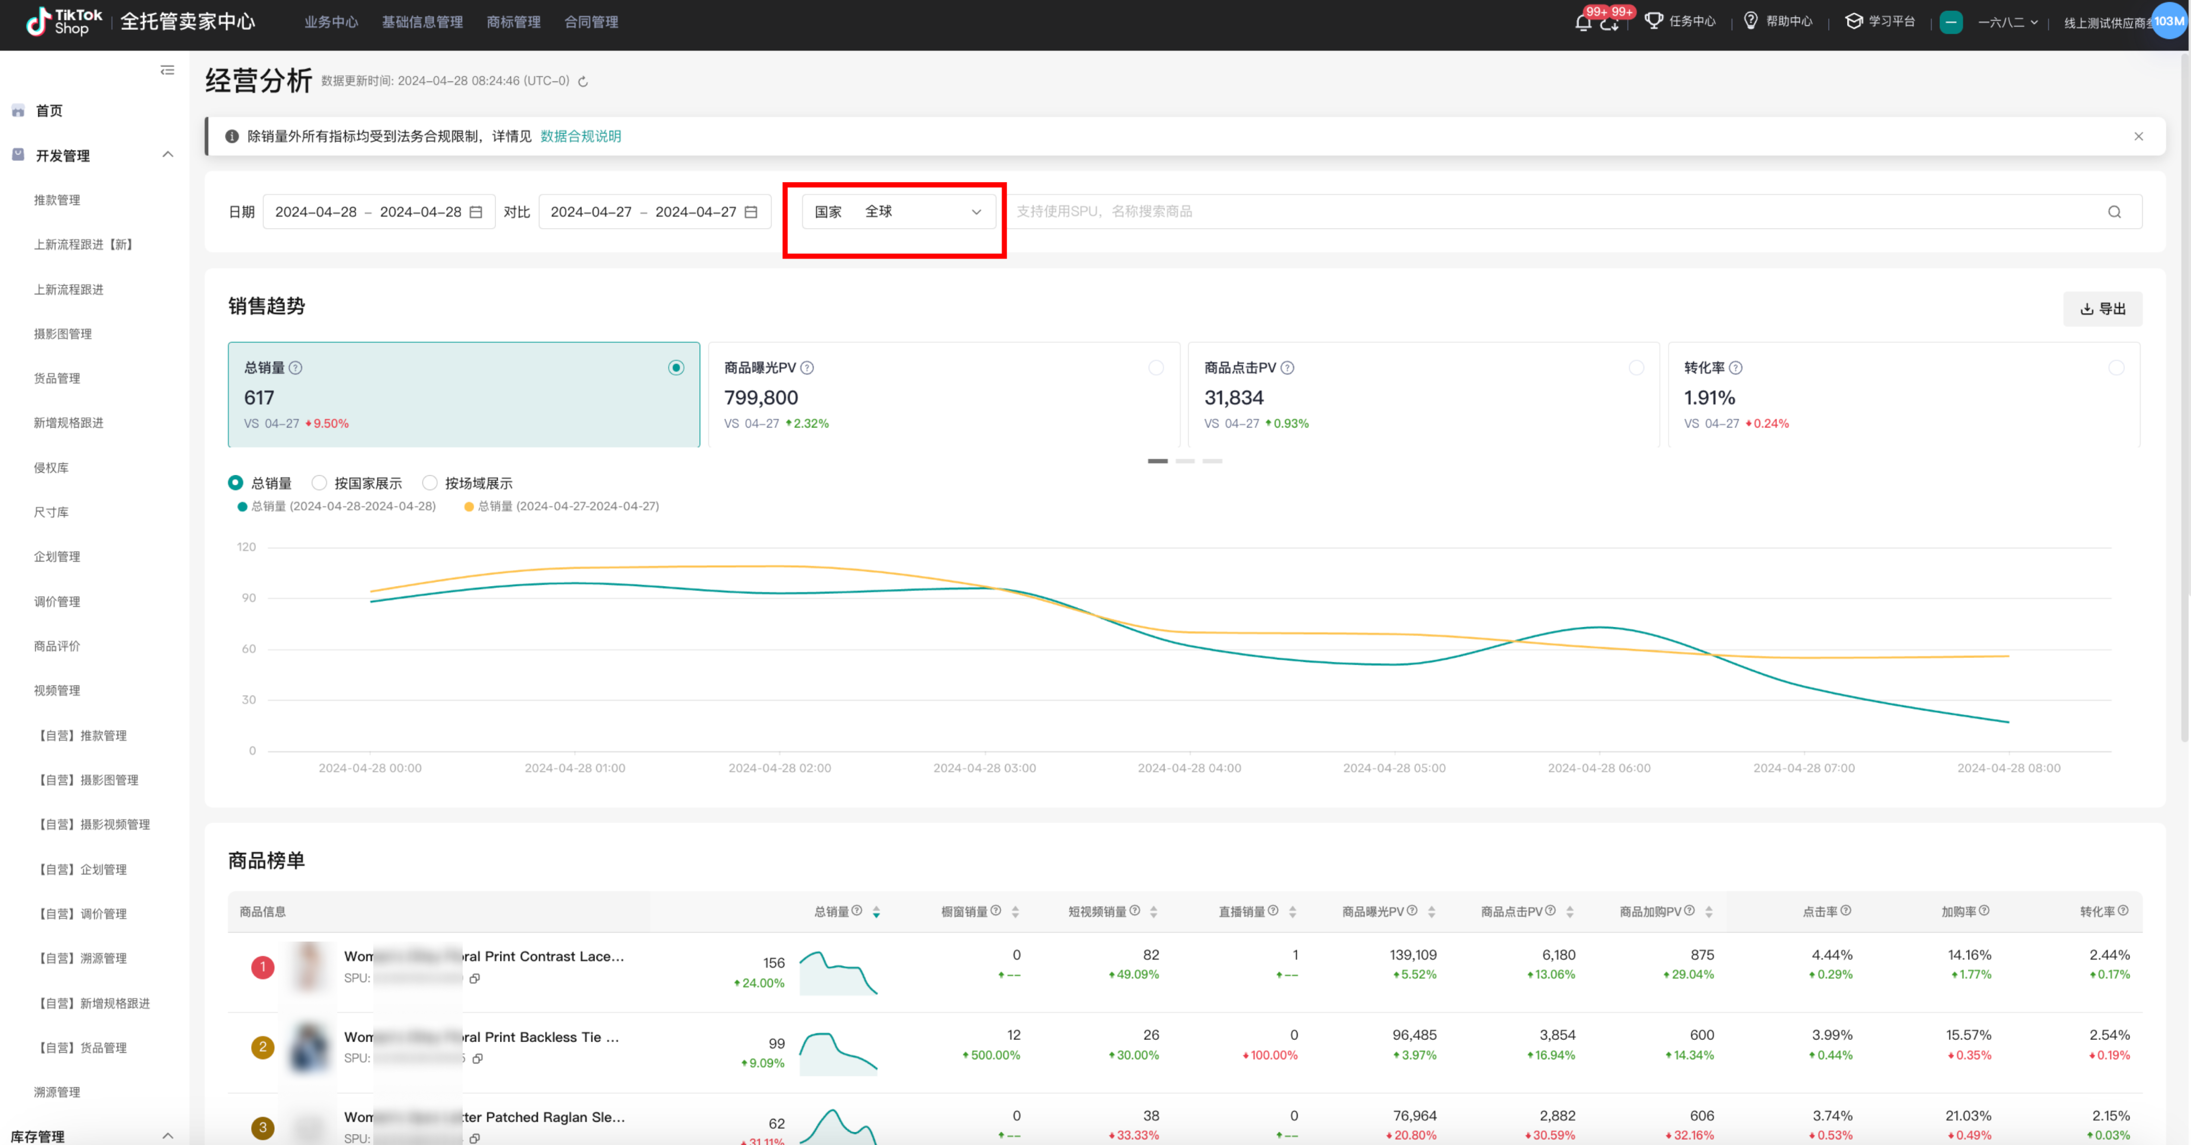Viewport: 2191px width, 1145px height.
Task: Open product Floral Print Contrast Lace link
Action: pos(484,956)
